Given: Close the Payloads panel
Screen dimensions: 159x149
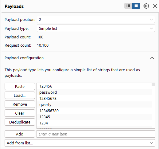Looking at the screenshot, I should pos(155,6).
